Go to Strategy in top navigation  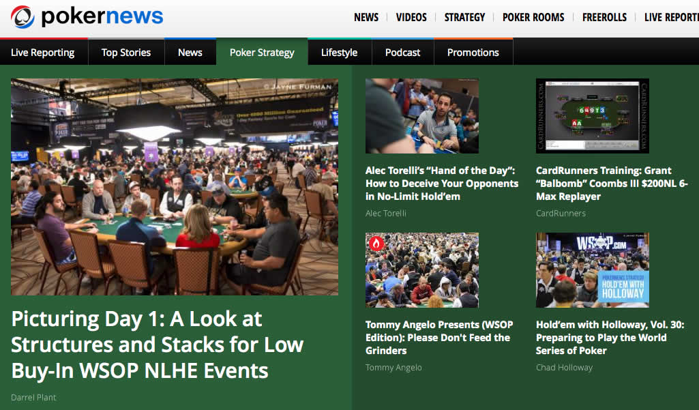coord(464,17)
